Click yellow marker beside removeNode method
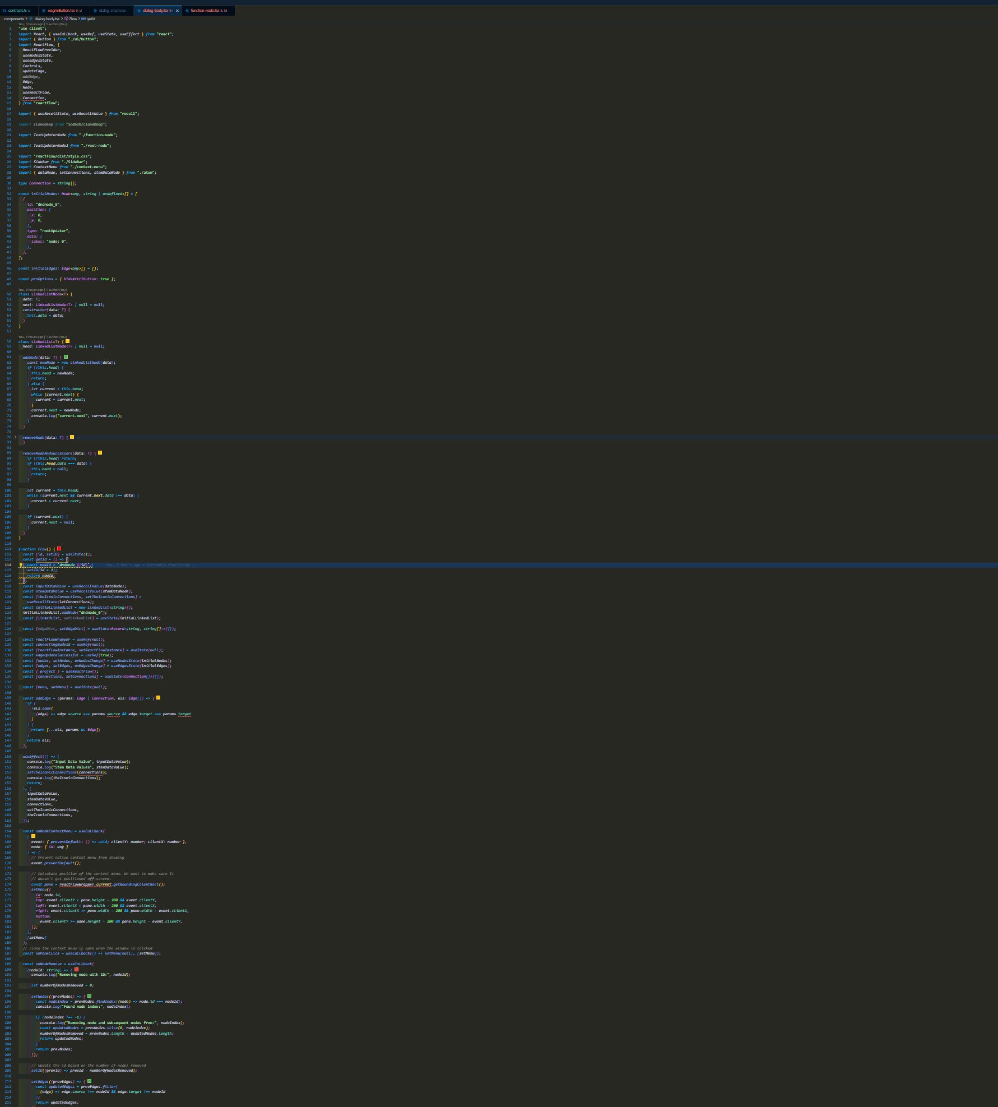 72,437
